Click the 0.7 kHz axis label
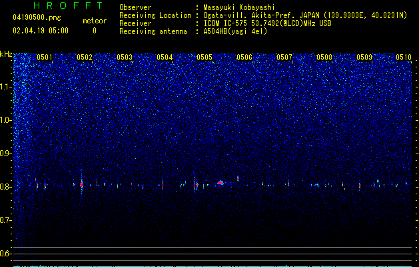The image size is (419, 267). 6,220
